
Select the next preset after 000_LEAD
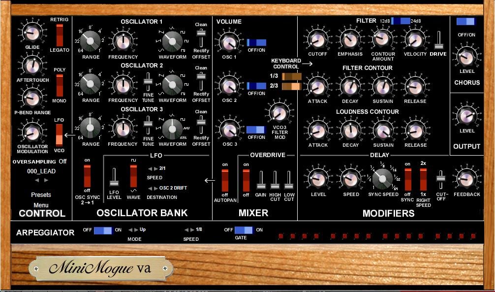coord(46,180)
